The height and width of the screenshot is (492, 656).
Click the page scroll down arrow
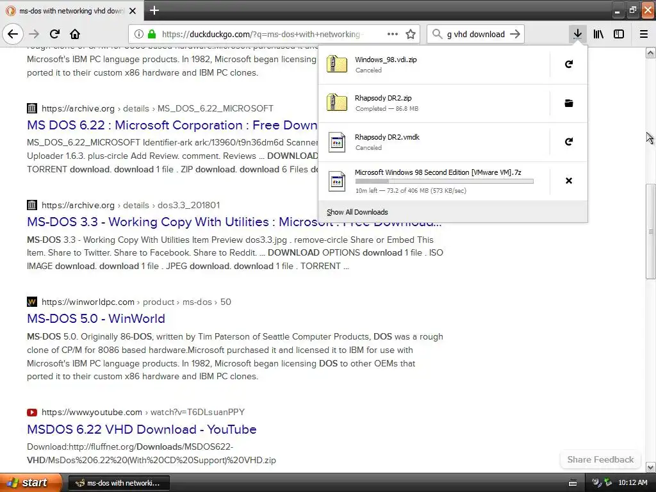click(650, 467)
